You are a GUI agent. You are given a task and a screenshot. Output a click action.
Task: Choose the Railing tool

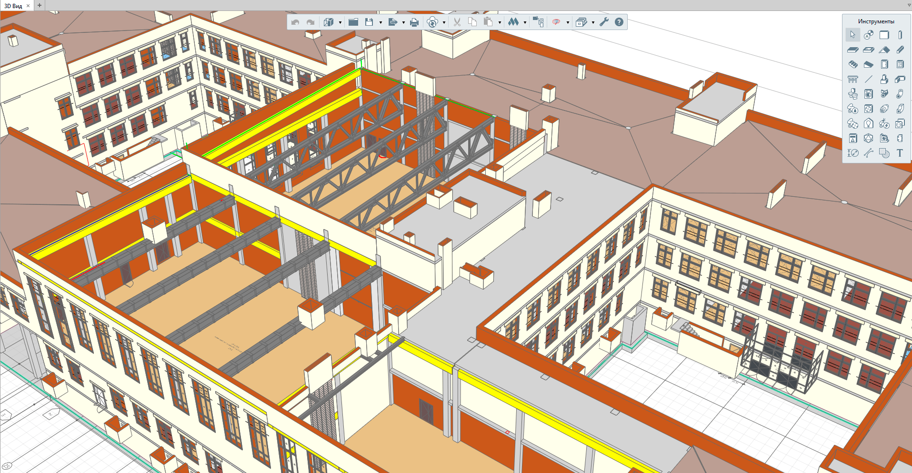pyautogui.click(x=852, y=79)
